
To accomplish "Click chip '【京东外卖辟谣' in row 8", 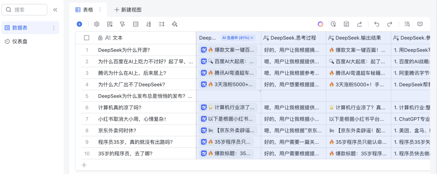I will click(x=228, y=130).
